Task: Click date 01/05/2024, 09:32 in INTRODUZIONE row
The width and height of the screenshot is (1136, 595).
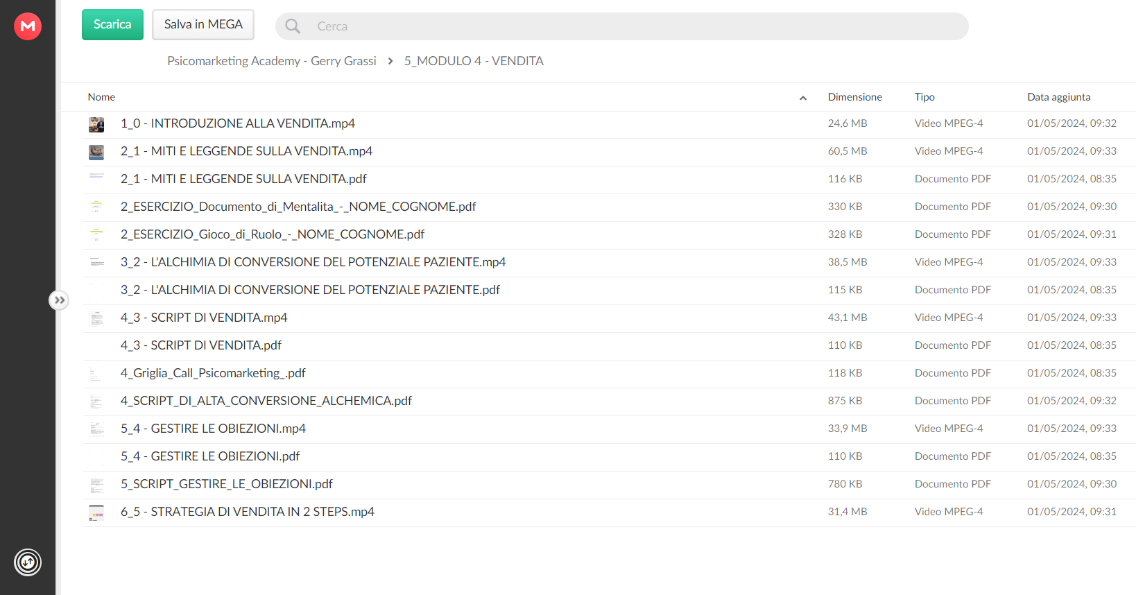Action: (1072, 123)
